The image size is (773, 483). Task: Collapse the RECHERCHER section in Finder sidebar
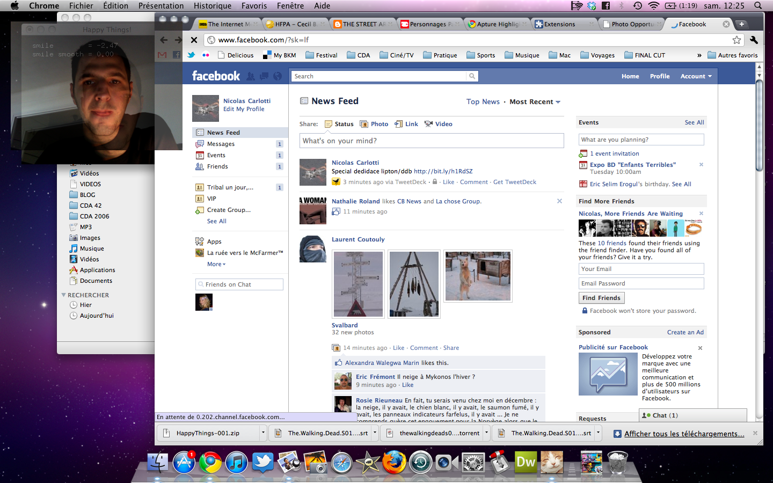64,295
